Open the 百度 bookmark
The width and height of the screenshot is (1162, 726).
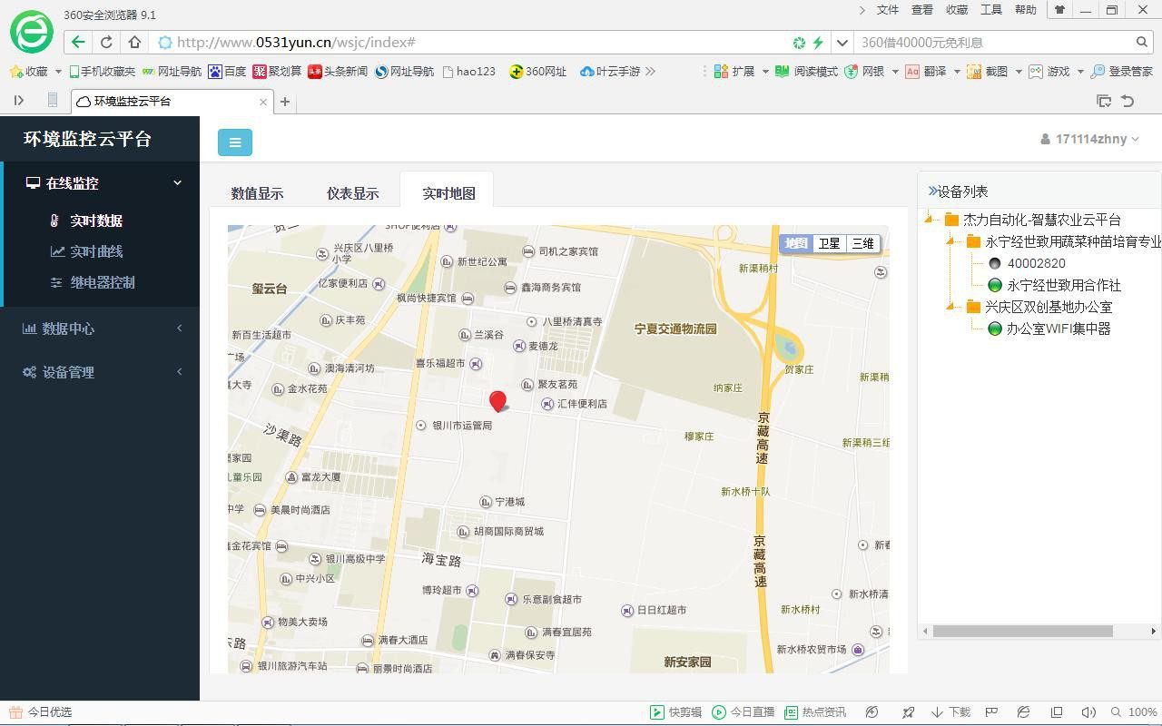(x=227, y=71)
